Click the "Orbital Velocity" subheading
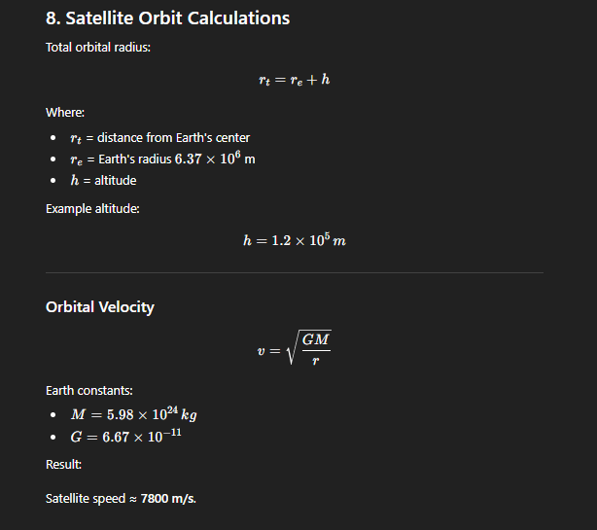The height and width of the screenshot is (530, 597). pos(99,307)
